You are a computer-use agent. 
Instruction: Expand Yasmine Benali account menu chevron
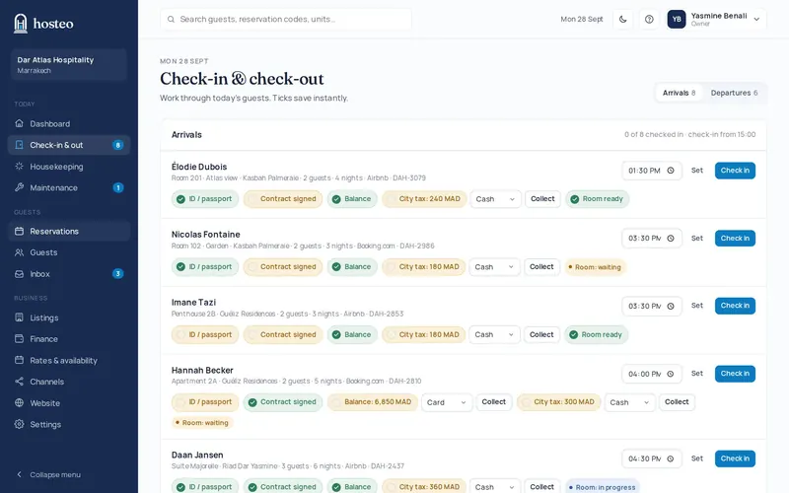pos(756,19)
